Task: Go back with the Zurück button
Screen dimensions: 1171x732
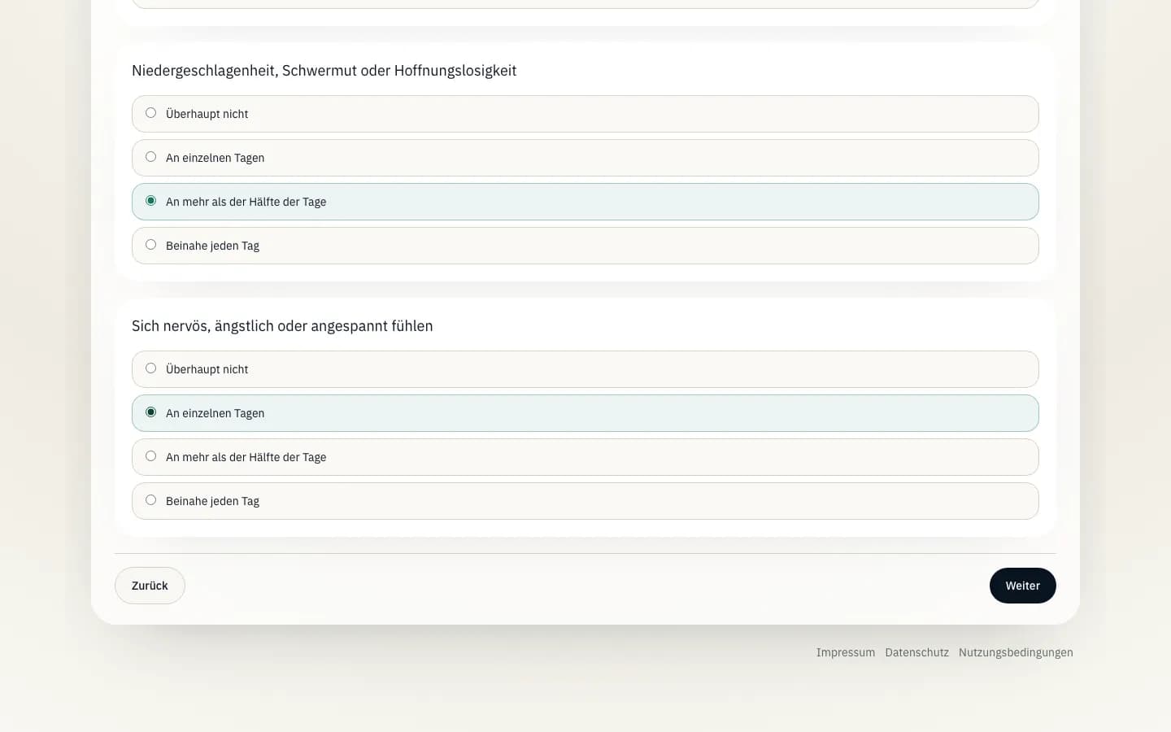Action: pyautogui.click(x=150, y=586)
